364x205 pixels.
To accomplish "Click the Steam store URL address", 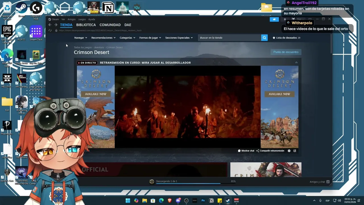I will pos(100,30).
